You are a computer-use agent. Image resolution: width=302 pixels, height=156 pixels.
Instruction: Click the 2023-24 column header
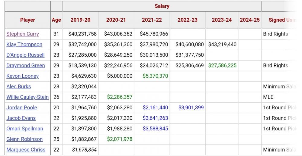222,20
